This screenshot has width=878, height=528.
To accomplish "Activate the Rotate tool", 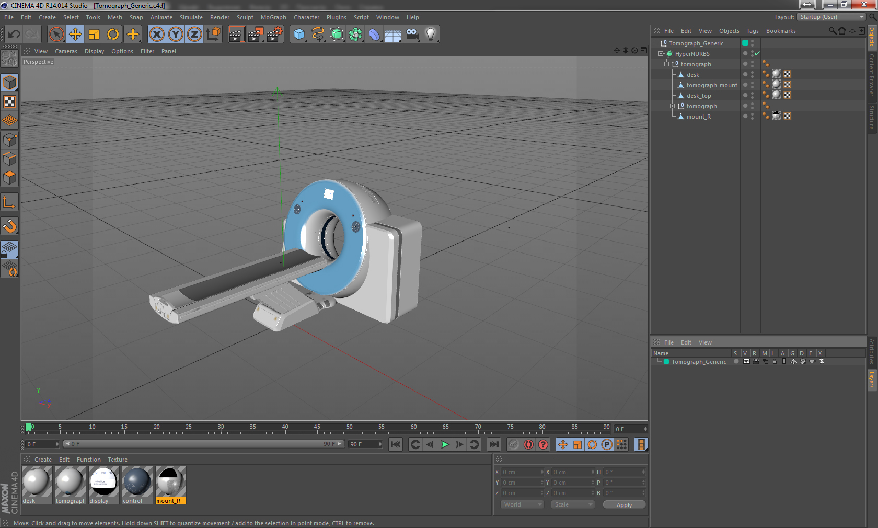I will point(113,35).
